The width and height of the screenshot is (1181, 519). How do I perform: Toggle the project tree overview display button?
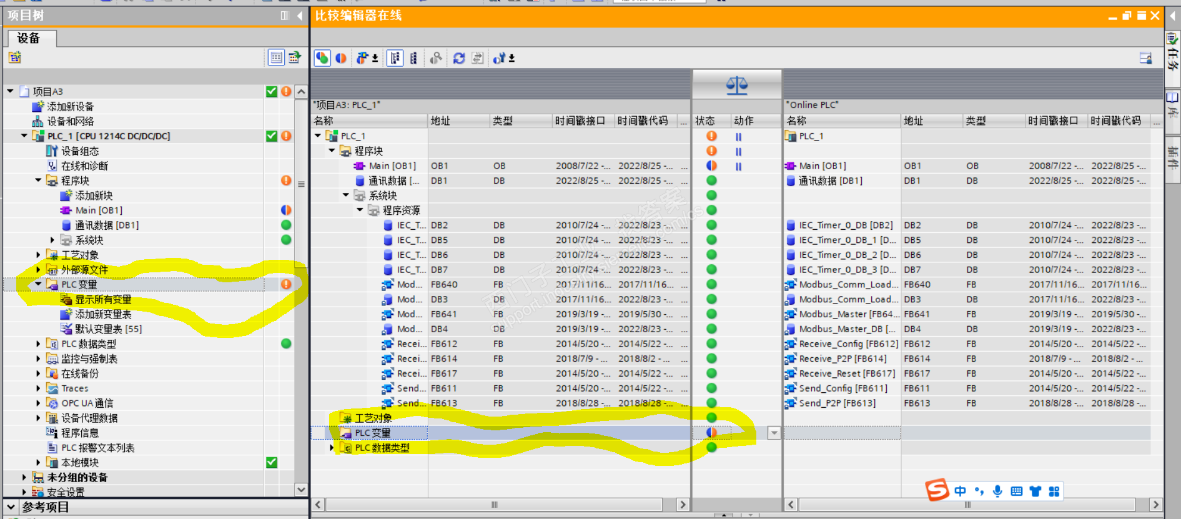[x=276, y=57]
